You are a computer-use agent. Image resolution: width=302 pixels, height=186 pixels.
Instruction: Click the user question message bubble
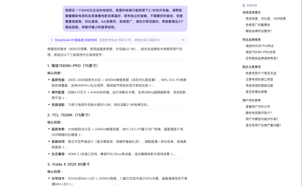click(x=125, y=19)
